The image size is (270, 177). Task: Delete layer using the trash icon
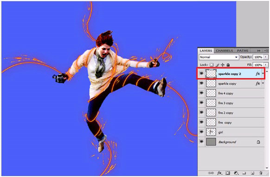click(261, 173)
